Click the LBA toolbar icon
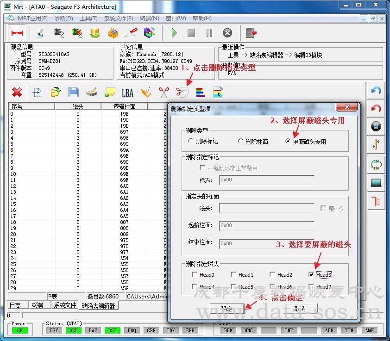Image resolution: width=390 pixels, height=341 pixels. [127, 93]
